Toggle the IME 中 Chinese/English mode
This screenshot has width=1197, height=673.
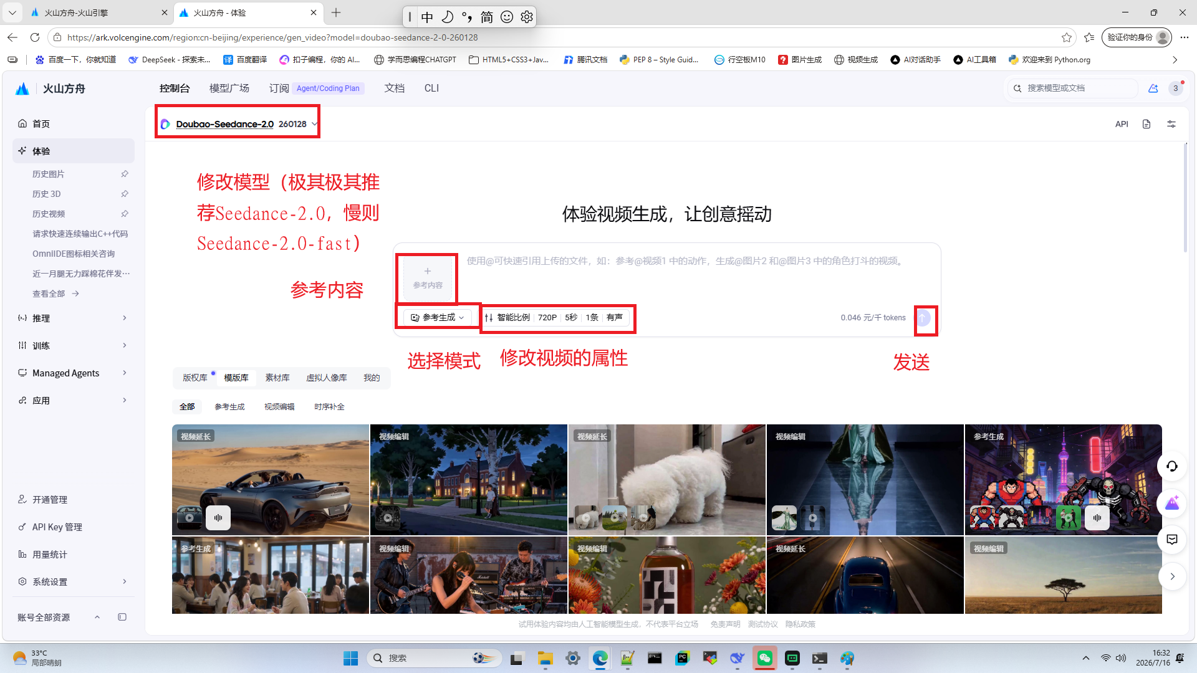coord(427,17)
